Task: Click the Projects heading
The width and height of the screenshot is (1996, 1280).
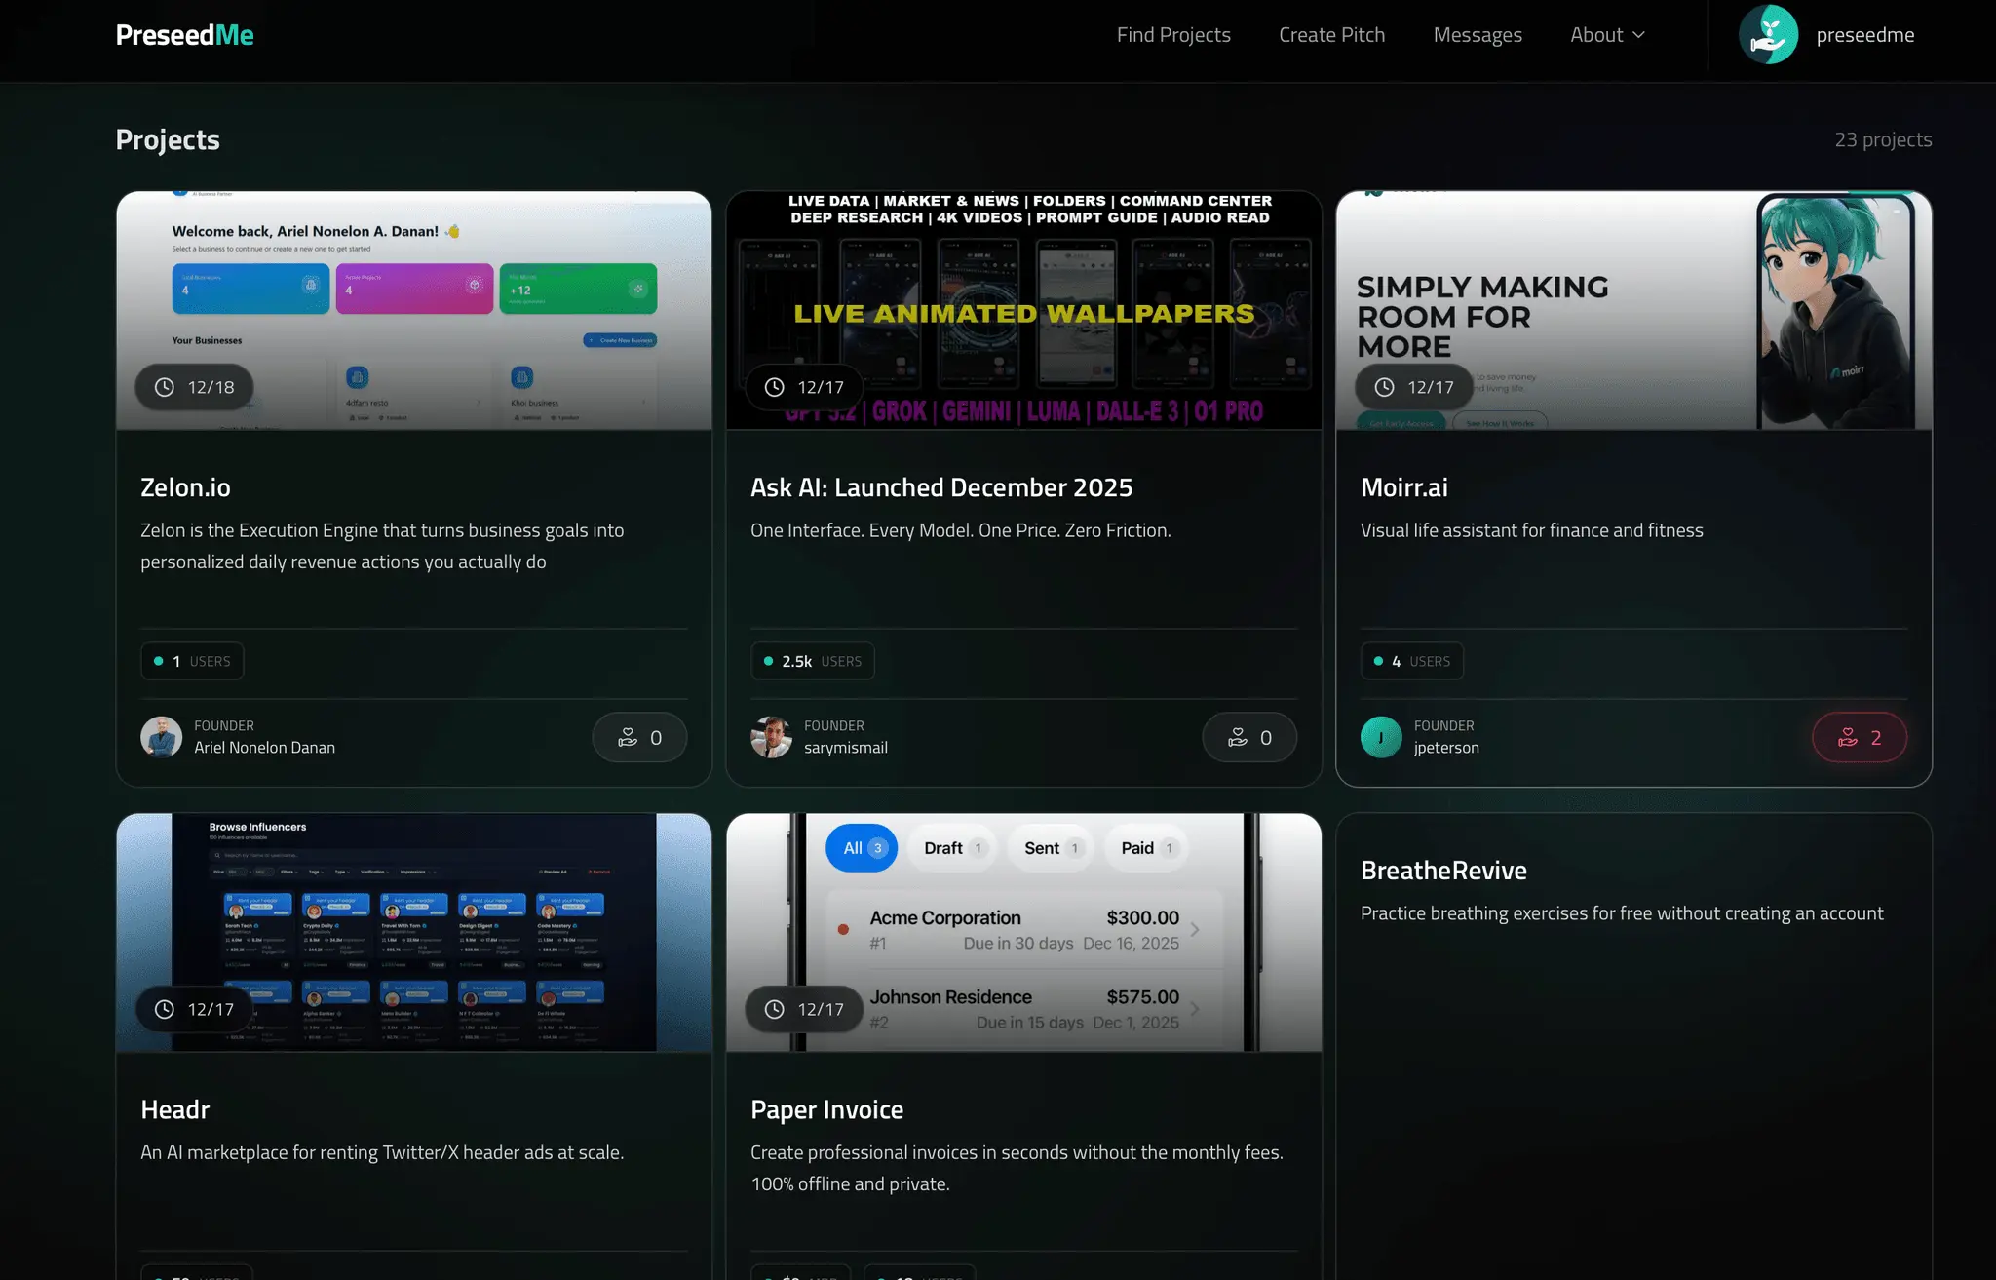Action: click(x=168, y=139)
